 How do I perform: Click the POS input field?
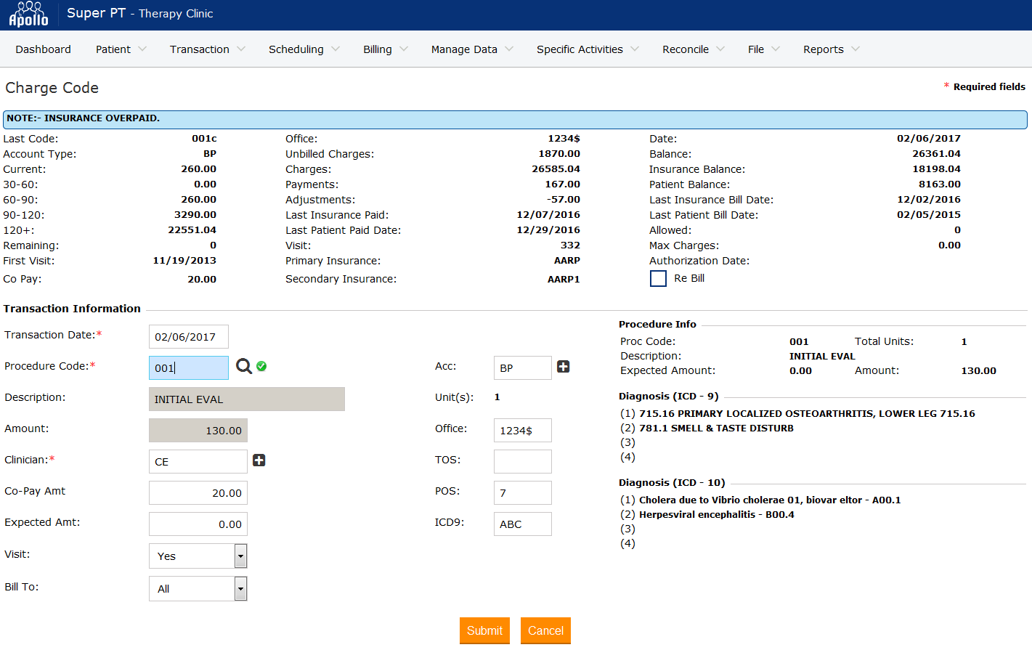click(522, 493)
